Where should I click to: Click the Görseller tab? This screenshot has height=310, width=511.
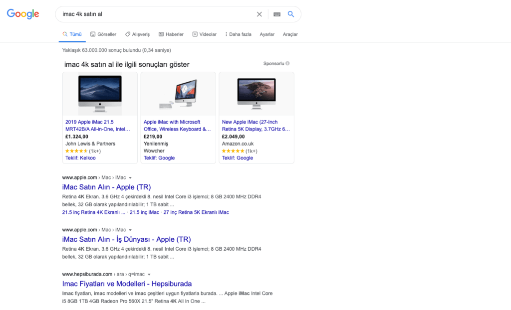point(103,34)
